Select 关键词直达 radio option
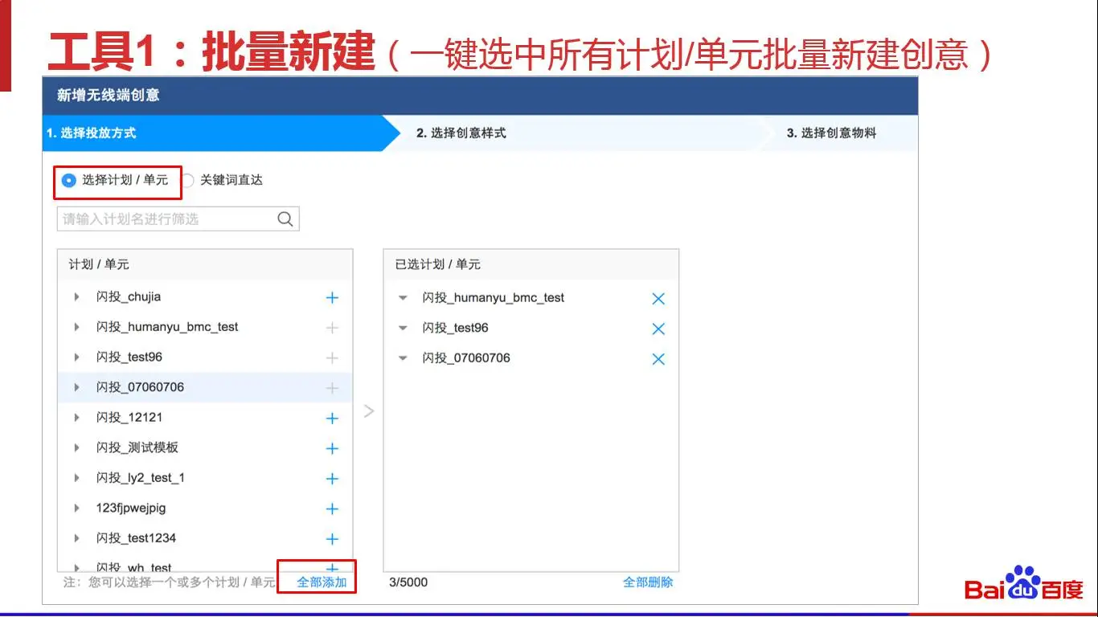The height and width of the screenshot is (617, 1098). [x=187, y=181]
